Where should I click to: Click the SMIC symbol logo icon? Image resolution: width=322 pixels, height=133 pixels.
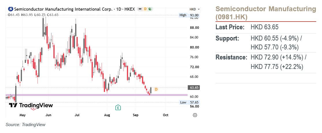point(11,9)
